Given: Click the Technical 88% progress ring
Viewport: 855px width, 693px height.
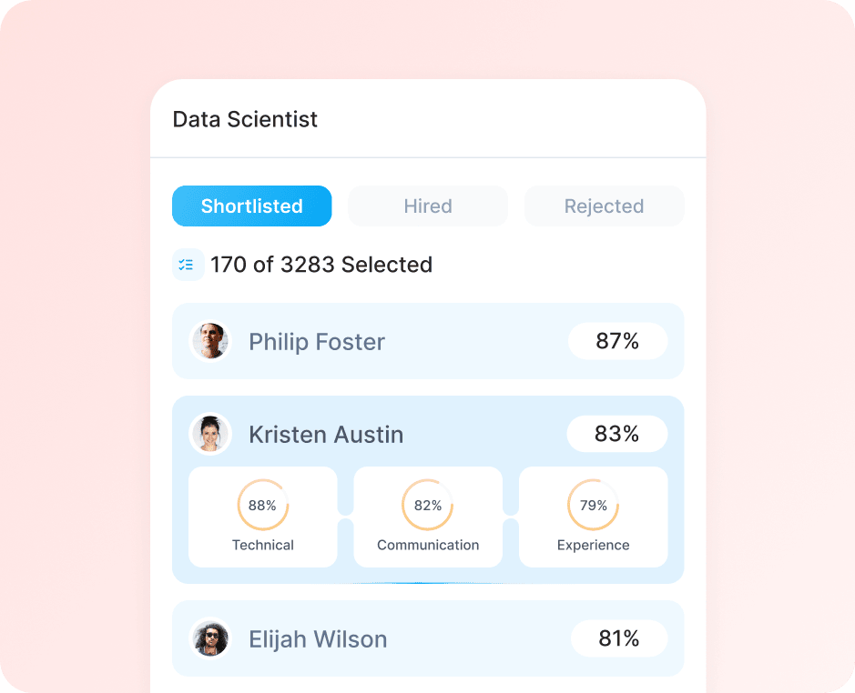Looking at the screenshot, I should (x=262, y=505).
